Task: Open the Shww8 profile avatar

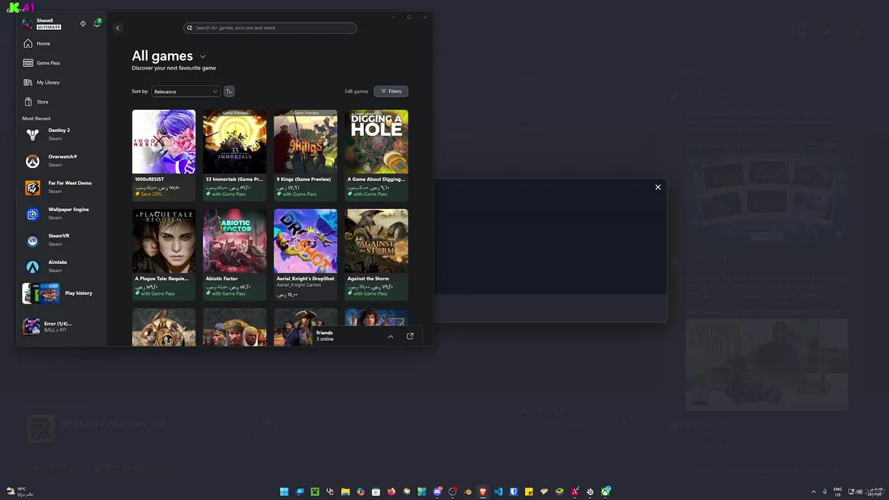Action: pyautogui.click(x=27, y=24)
